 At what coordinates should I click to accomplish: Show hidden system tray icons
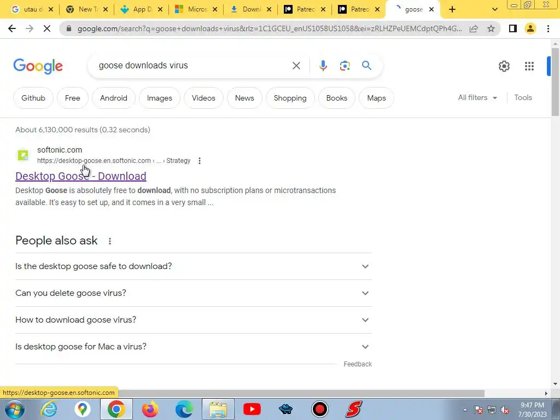pos(465,410)
